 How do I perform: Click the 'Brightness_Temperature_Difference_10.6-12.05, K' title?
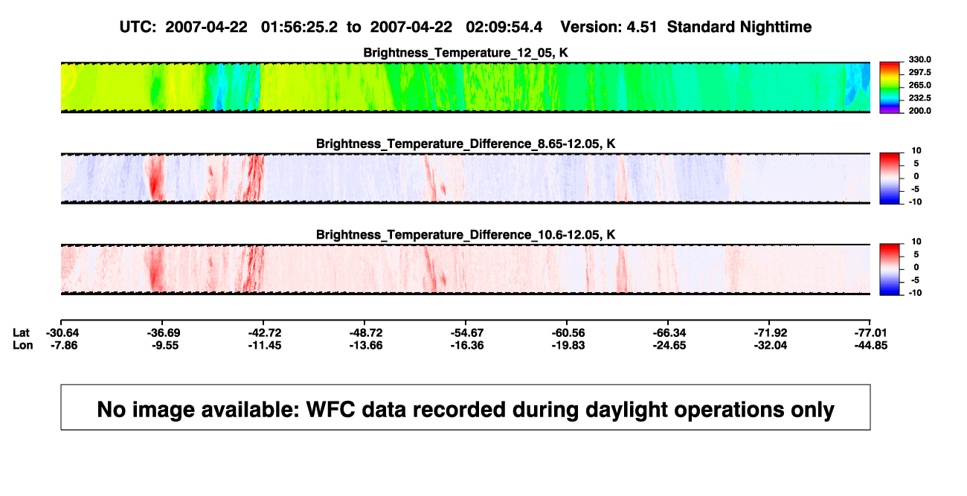pos(466,235)
